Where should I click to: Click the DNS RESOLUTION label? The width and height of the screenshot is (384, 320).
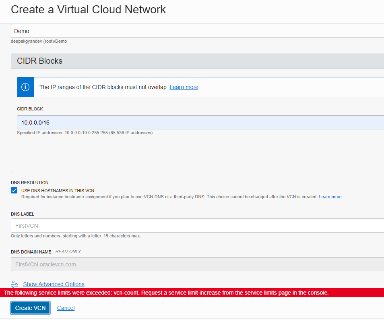[30, 183]
